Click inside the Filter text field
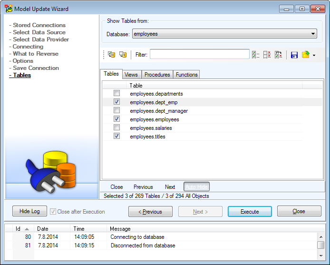This screenshot has width=330, height=265. [x=200, y=54]
